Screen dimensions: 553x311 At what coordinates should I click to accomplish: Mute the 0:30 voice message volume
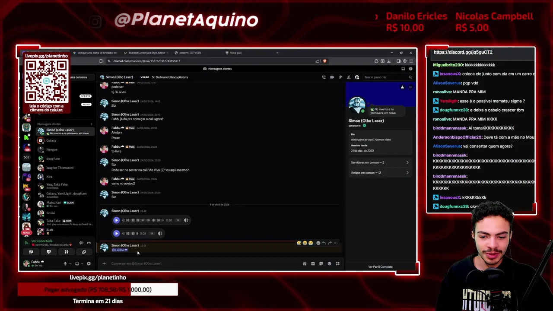click(x=186, y=220)
